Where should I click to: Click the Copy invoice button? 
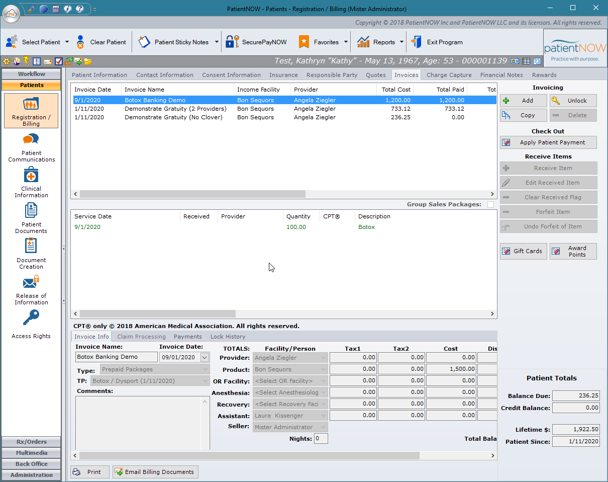tap(524, 115)
